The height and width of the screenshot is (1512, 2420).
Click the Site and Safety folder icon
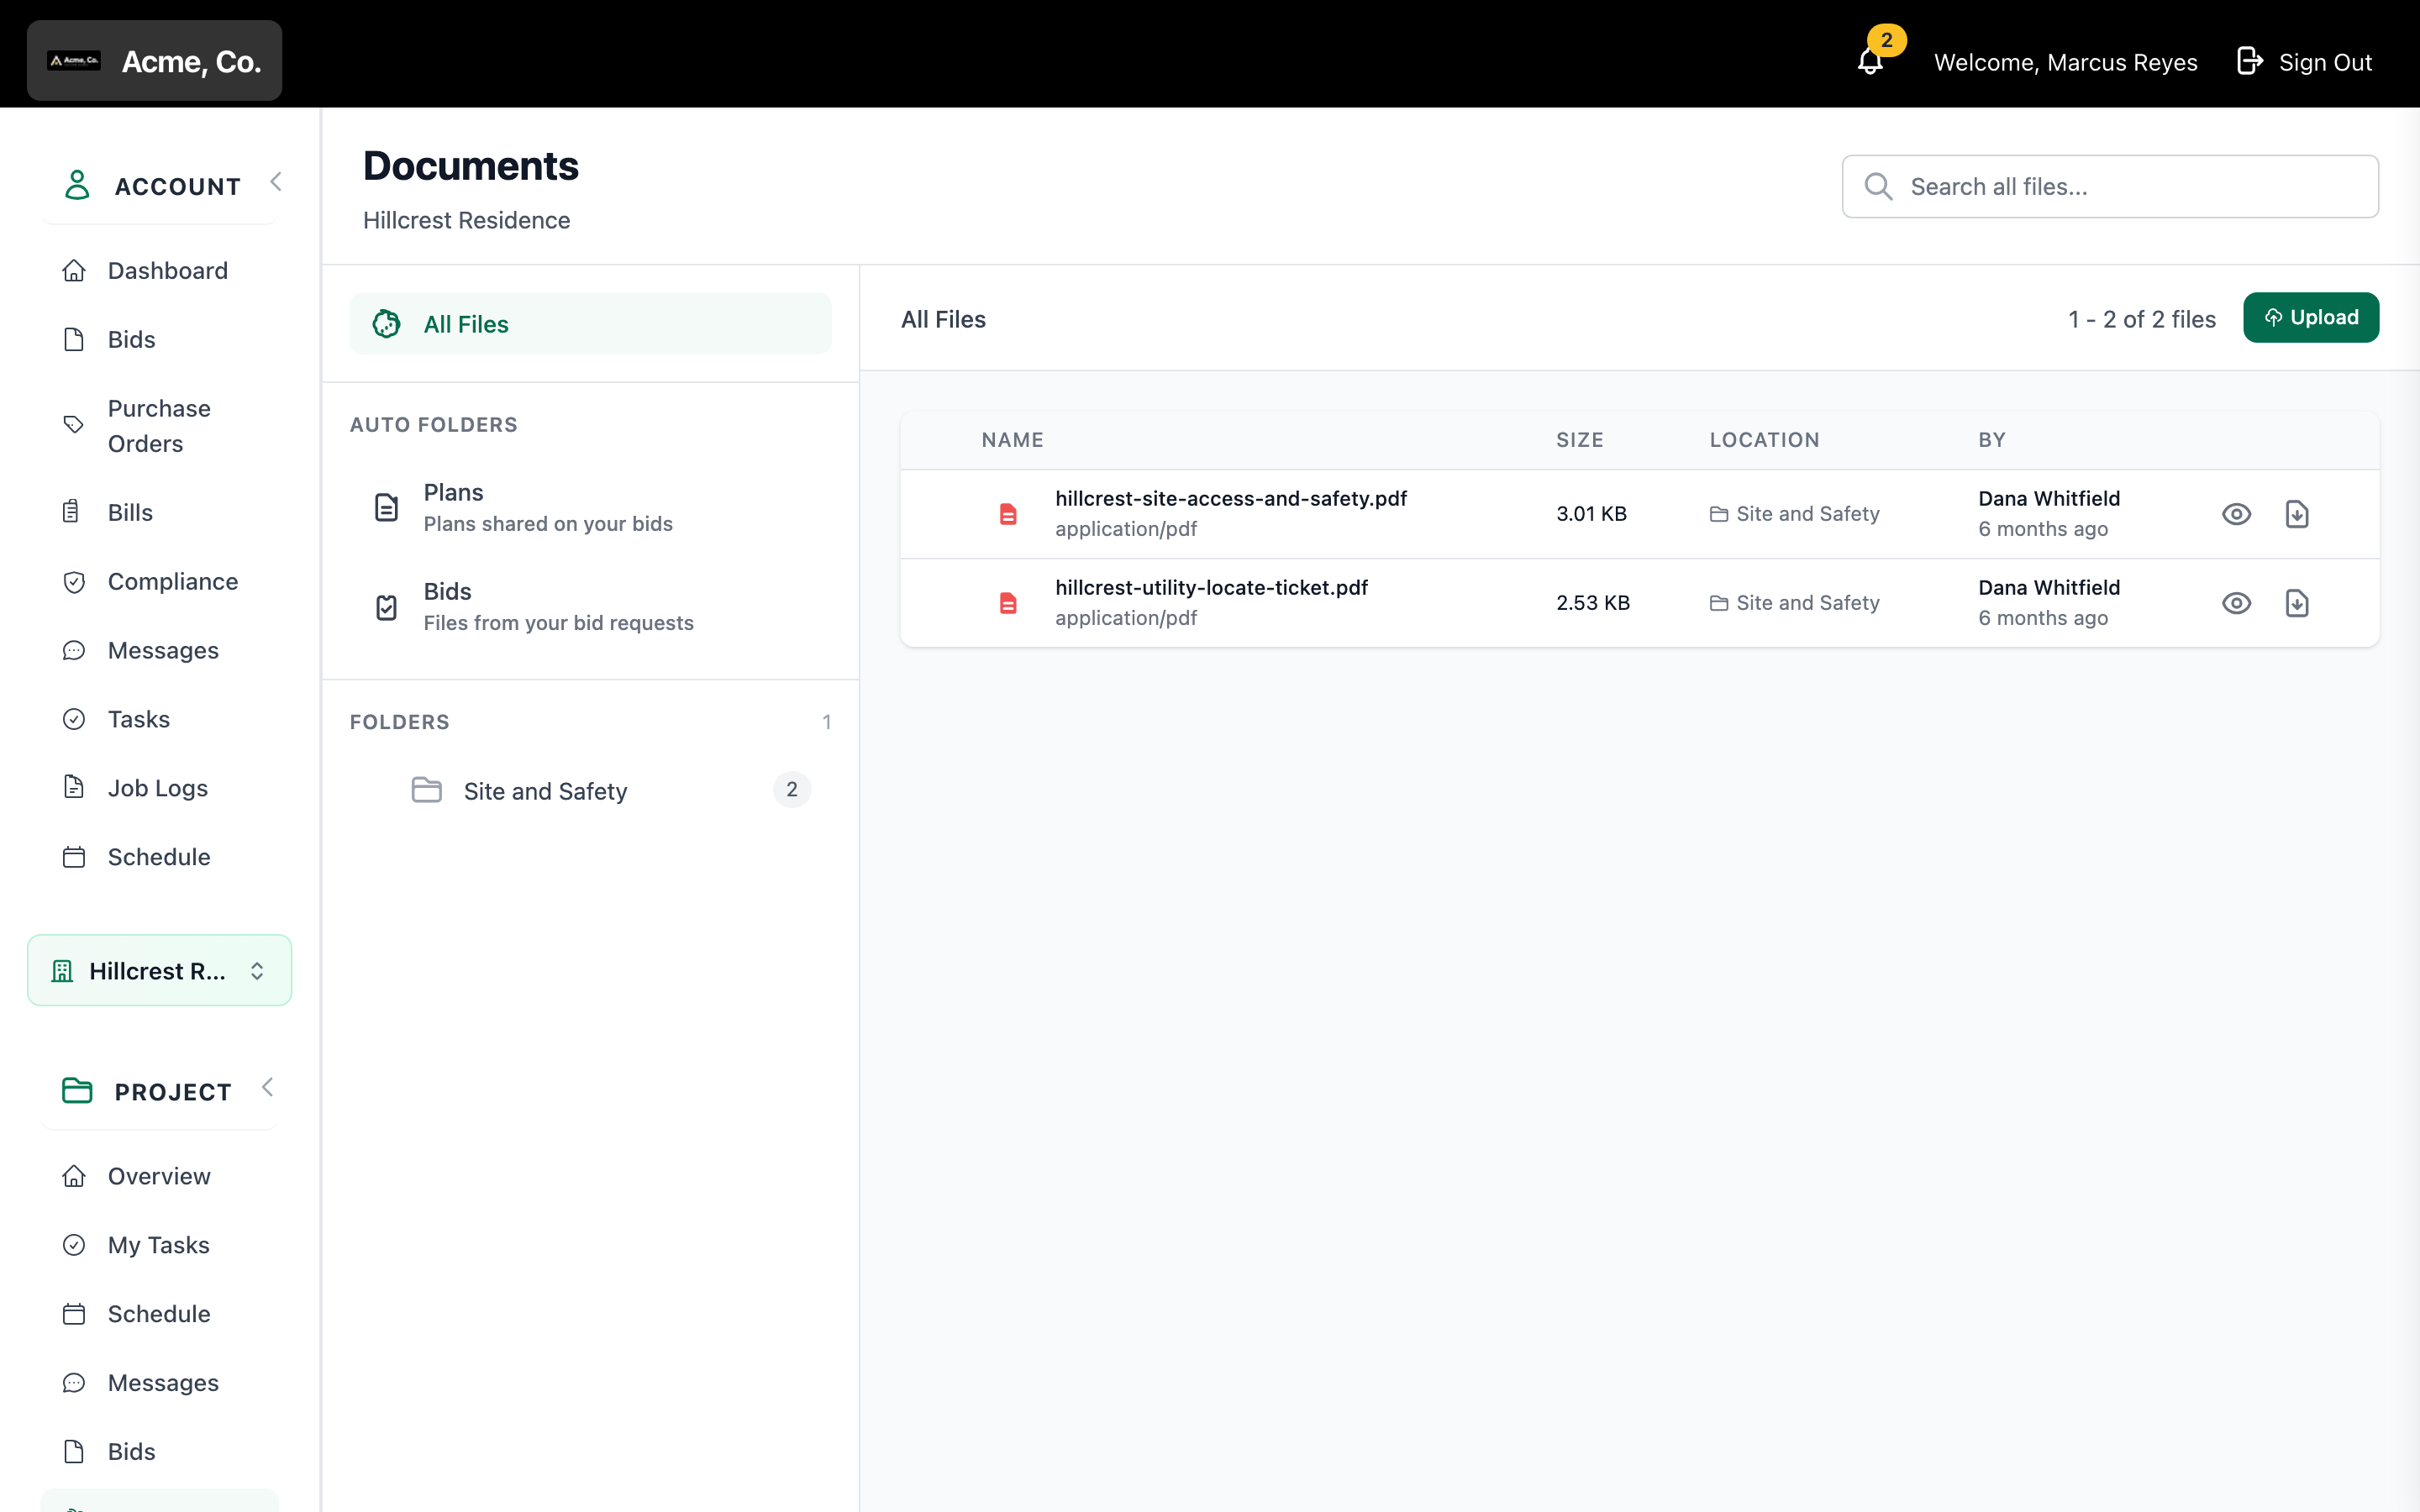427,790
